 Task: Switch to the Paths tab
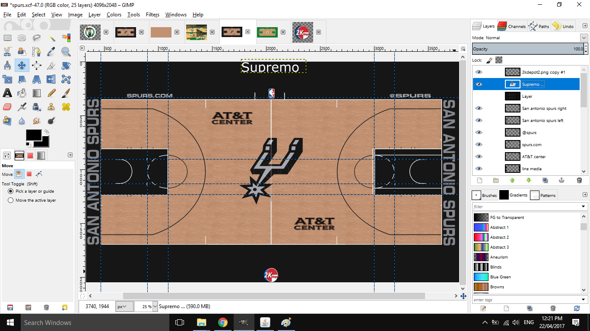(x=539, y=26)
